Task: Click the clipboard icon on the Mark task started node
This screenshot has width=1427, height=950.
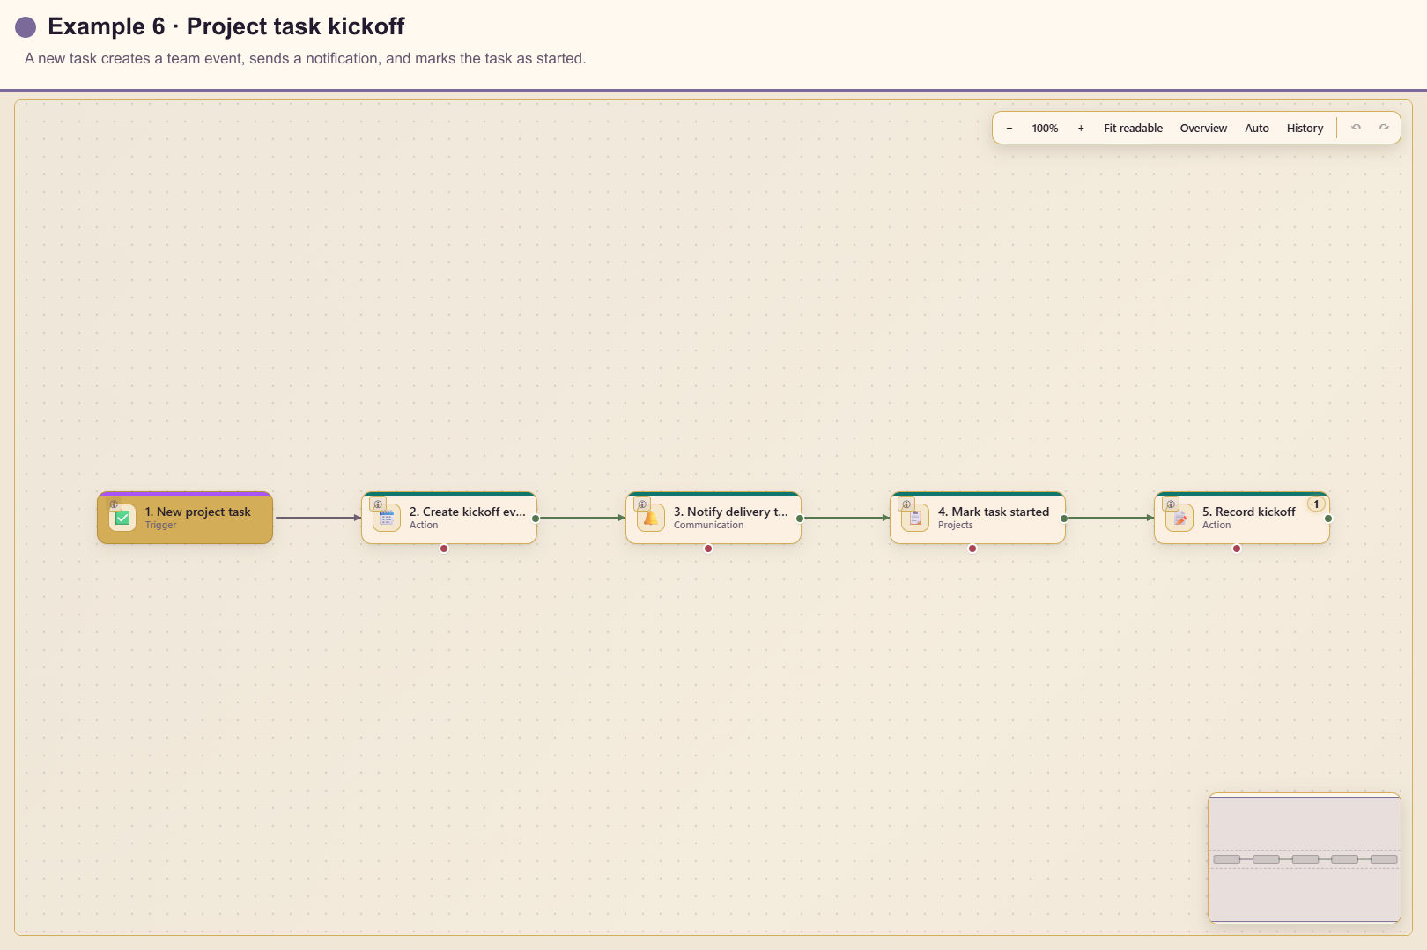Action: click(x=915, y=518)
